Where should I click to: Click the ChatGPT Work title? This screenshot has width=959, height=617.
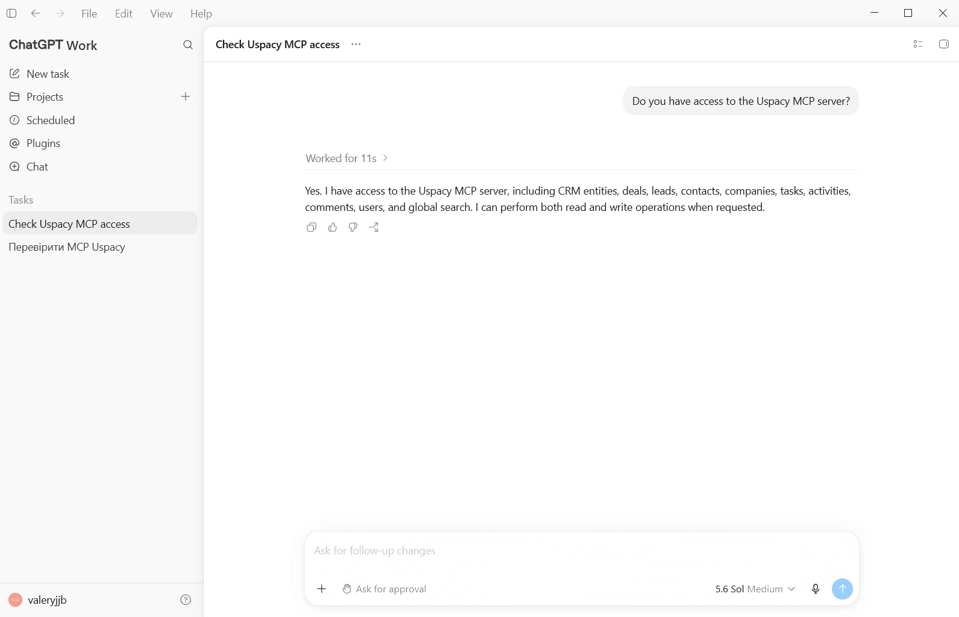[x=53, y=45]
